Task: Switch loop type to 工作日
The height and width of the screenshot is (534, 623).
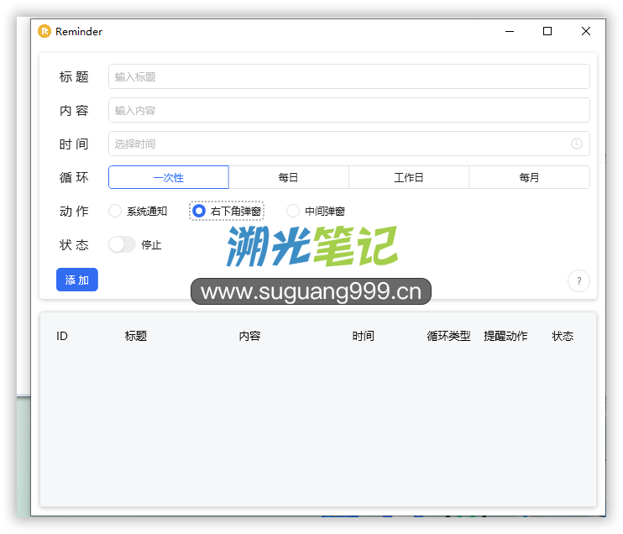Action: click(x=408, y=177)
